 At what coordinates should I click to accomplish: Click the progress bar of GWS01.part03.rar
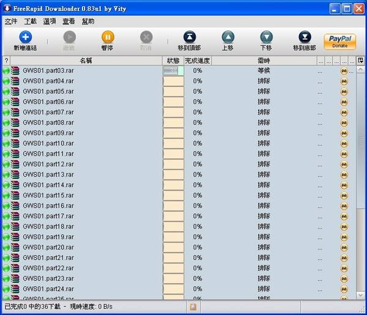coord(173,70)
